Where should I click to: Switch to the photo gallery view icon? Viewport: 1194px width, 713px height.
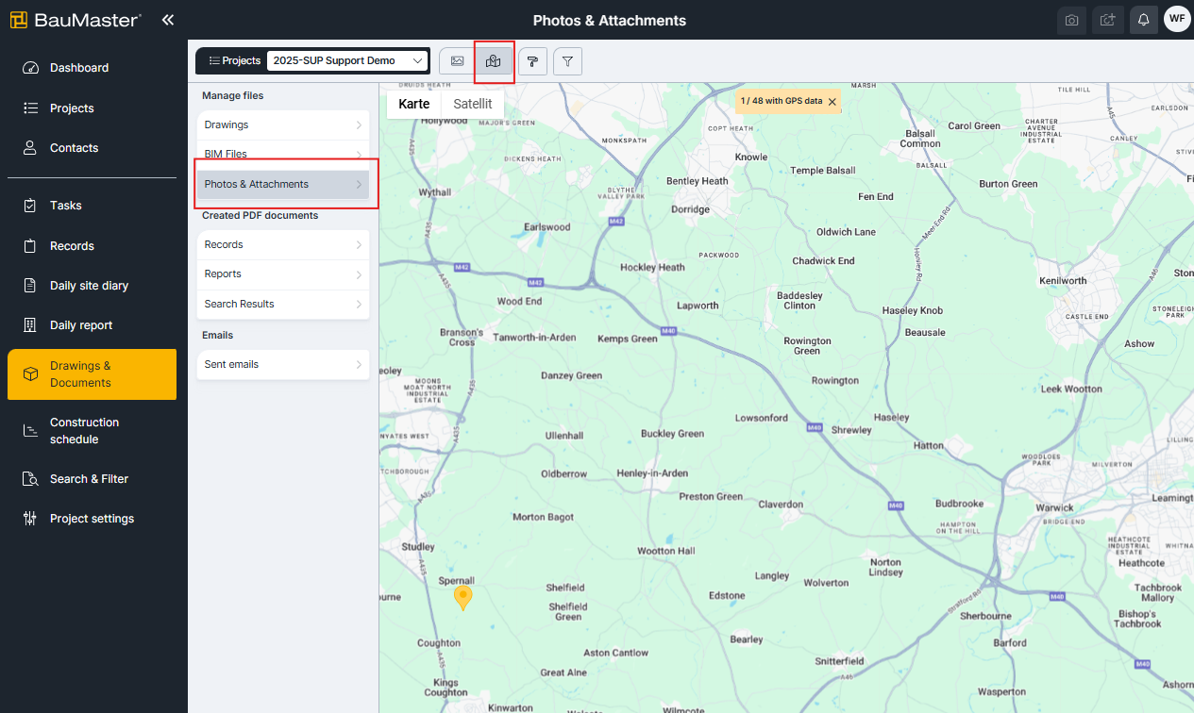pos(457,61)
